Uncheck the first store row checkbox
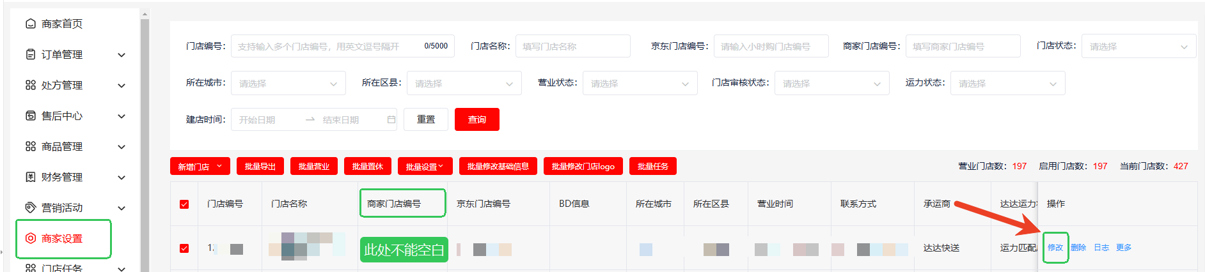 184,248
